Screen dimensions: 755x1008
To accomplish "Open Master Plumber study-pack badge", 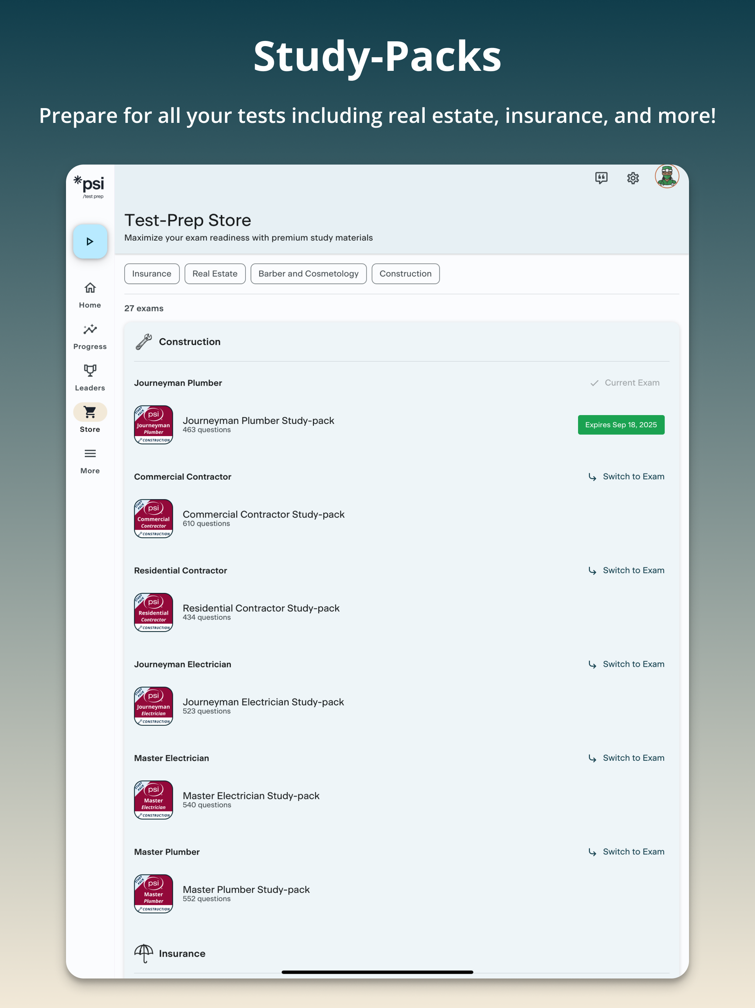I will click(x=153, y=894).
